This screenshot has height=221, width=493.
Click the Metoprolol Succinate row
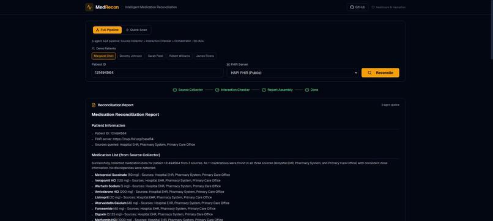pos(162,175)
